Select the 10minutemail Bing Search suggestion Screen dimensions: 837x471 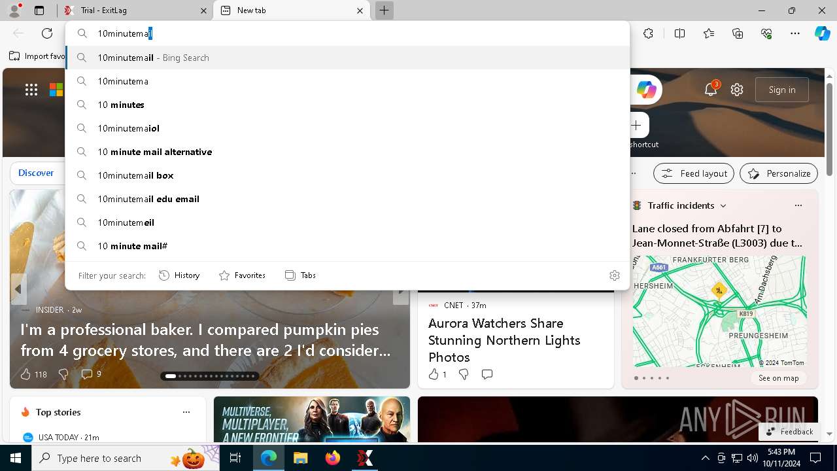coord(347,58)
